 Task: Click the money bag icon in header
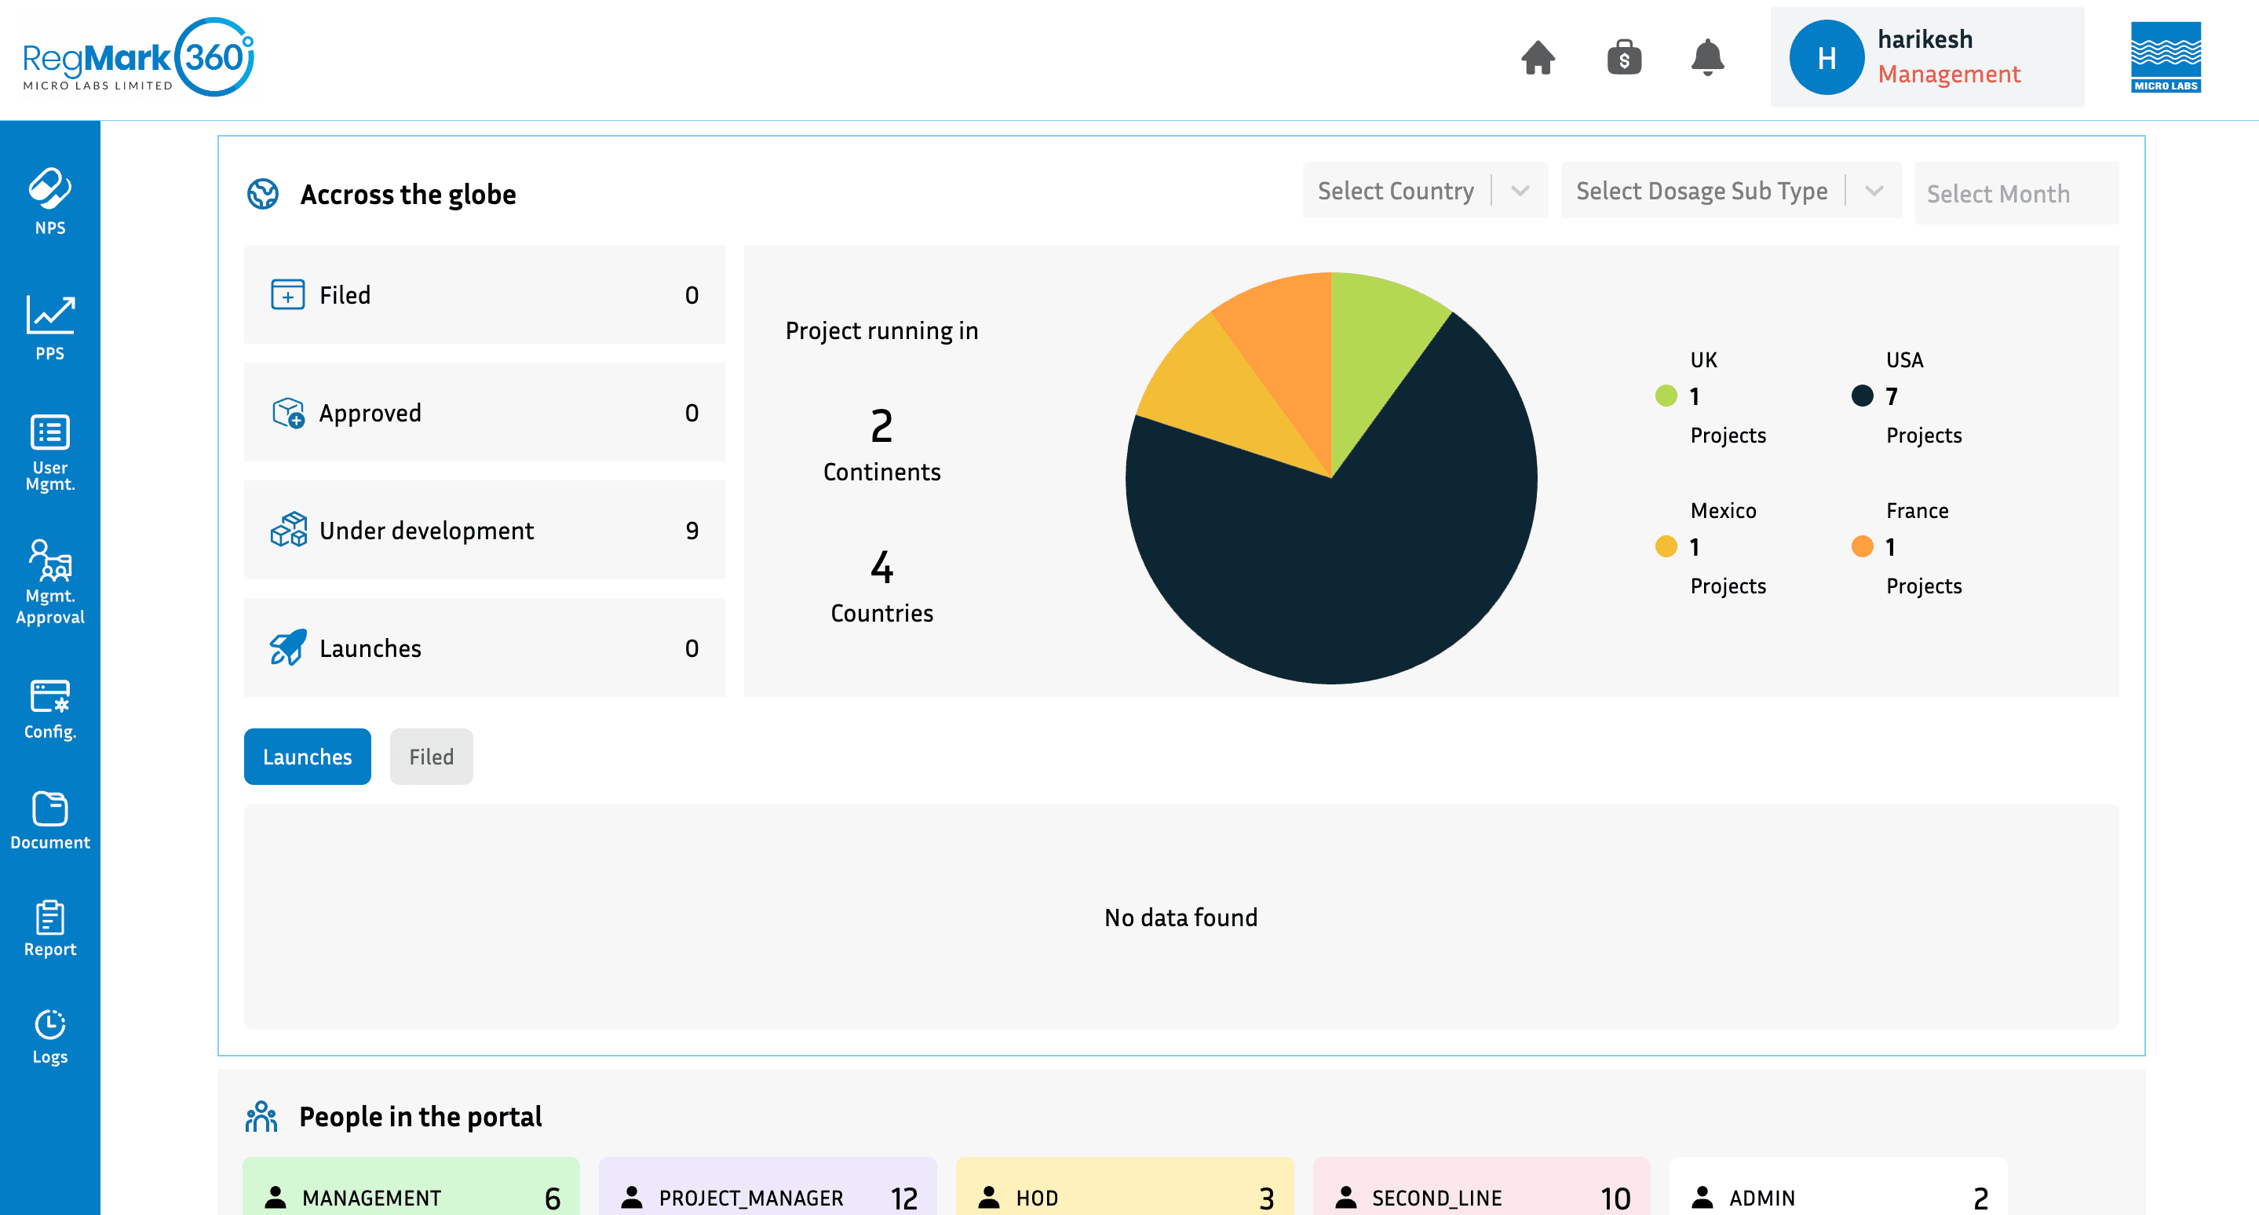coord(1623,58)
